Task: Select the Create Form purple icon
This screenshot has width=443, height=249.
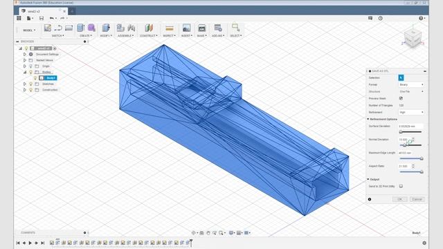Action: [91, 28]
